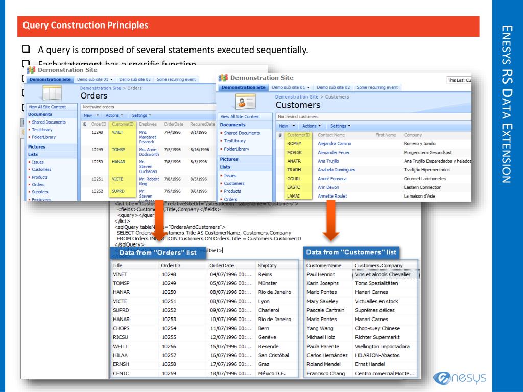Open contact Annette Roulet
Screen dimensions: 523x392
[332, 196]
